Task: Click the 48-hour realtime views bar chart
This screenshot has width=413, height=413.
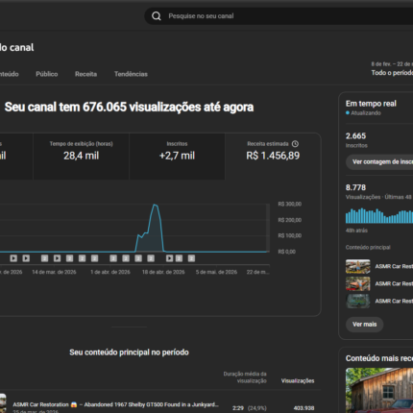Action: (x=379, y=215)
